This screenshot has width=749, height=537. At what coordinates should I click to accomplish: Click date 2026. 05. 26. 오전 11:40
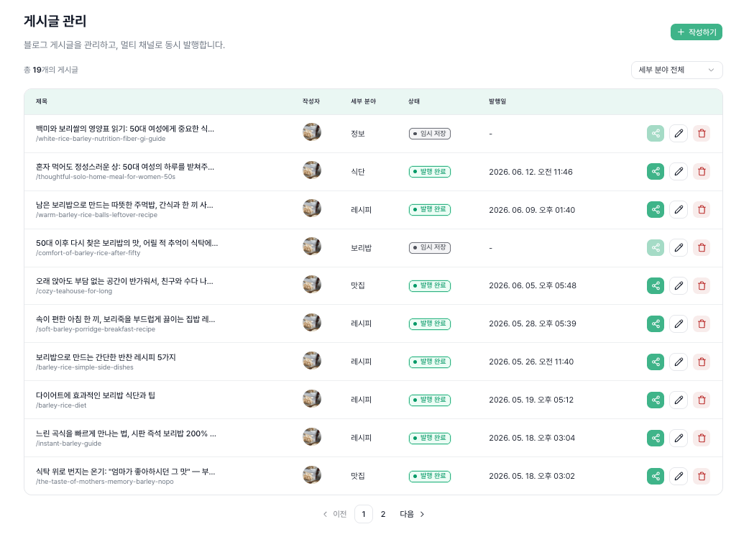[531, 362]
